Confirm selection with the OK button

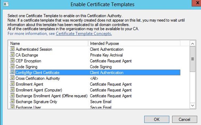click(157, 119)
